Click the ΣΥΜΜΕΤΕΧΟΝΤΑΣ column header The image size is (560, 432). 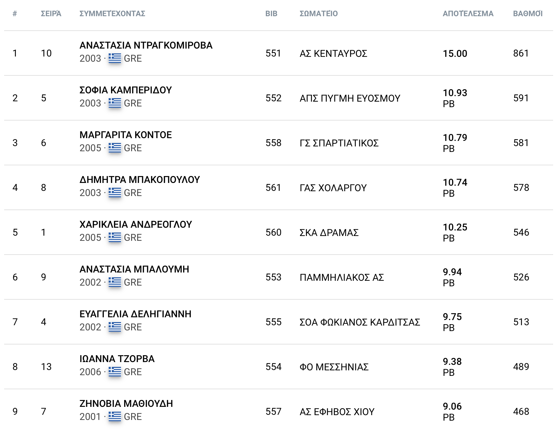(x=112, y=14)
